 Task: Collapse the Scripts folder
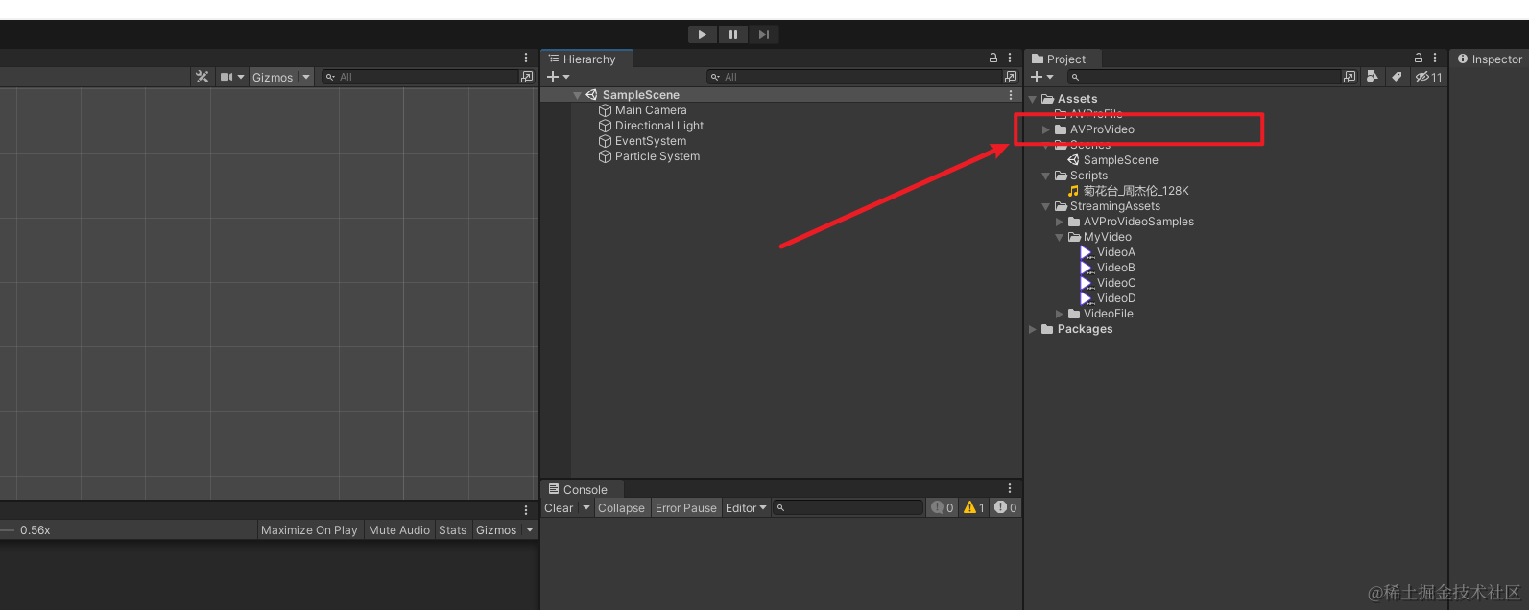pos(1046,176)
